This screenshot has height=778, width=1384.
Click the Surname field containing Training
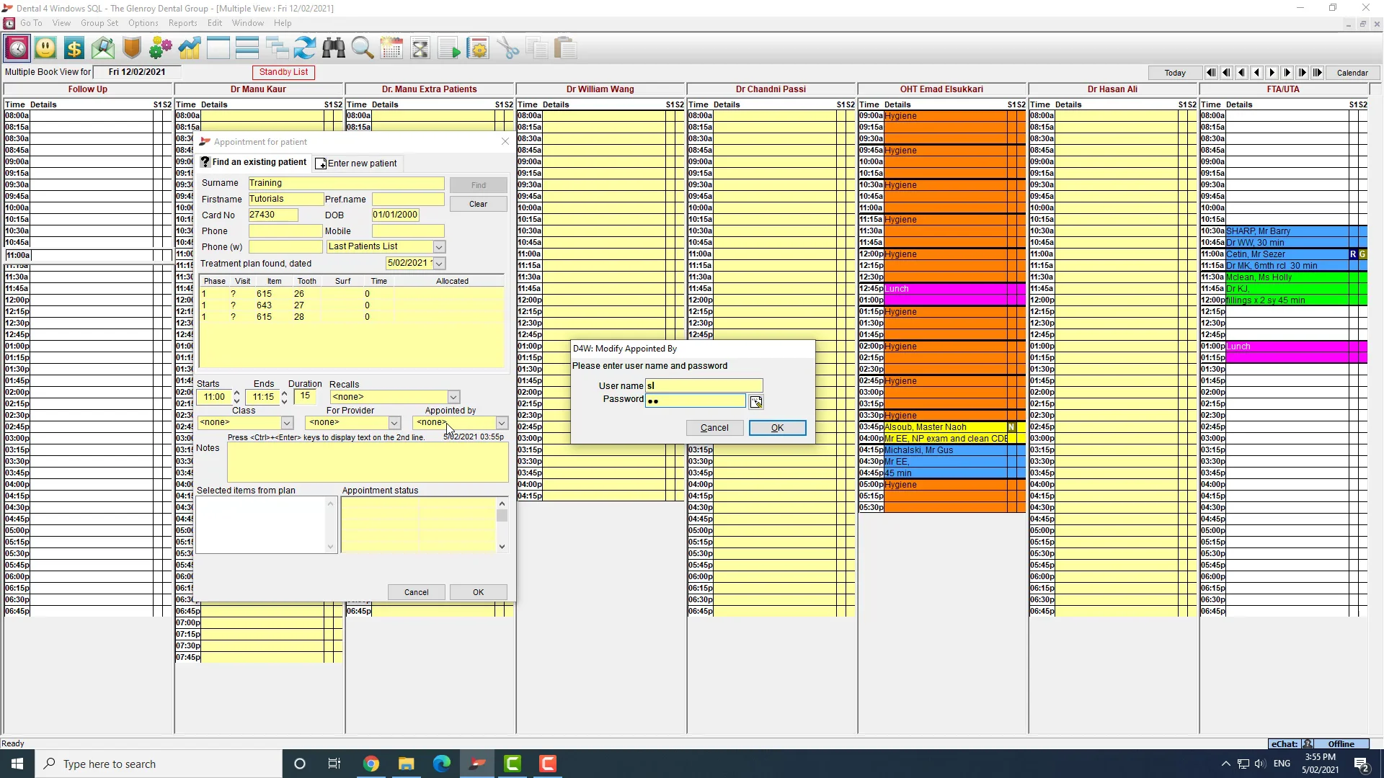346,184
